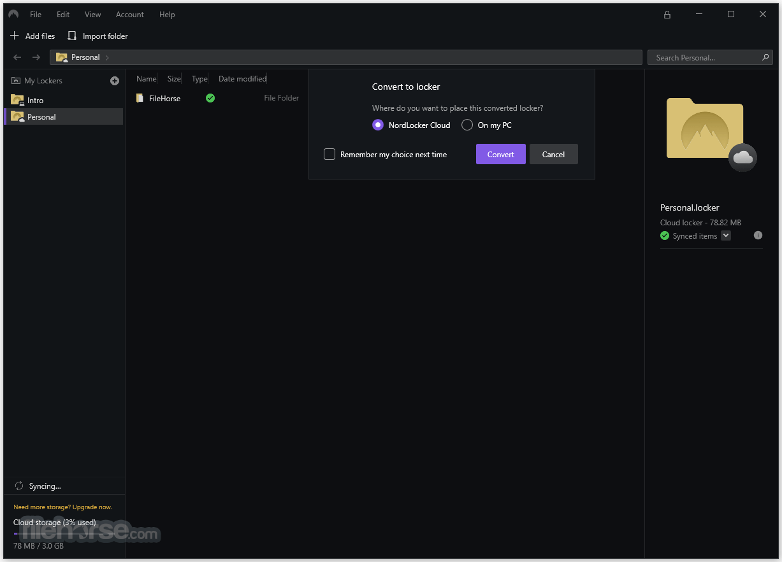Click File Folder type text

coord(282,98)
